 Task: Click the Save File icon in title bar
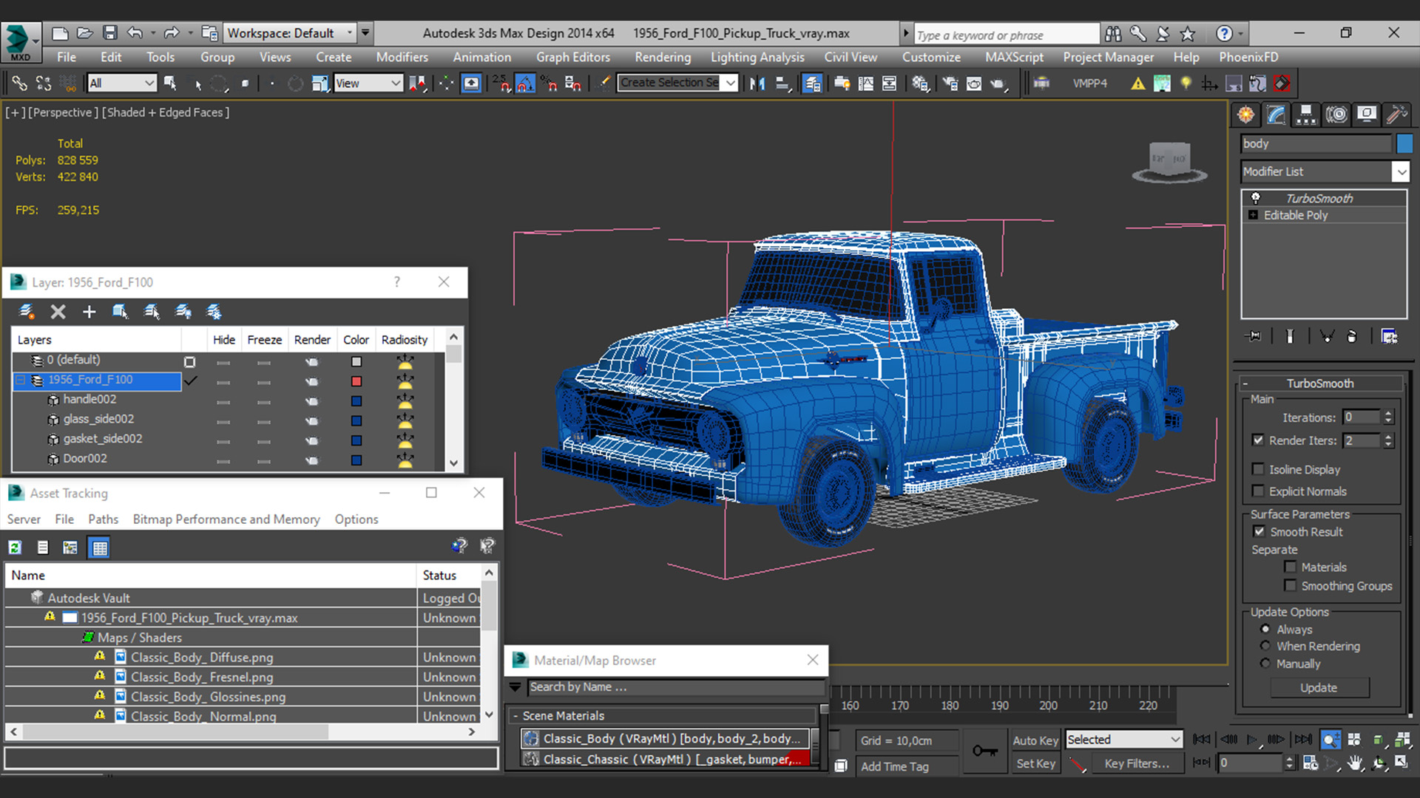[110, 33]
